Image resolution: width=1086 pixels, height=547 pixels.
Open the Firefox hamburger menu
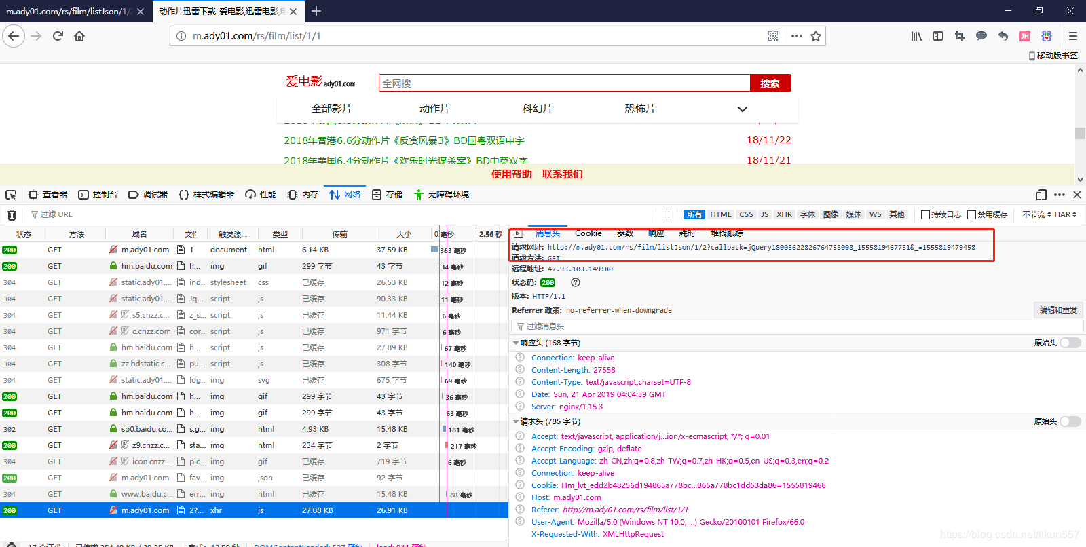(1072, 36)
